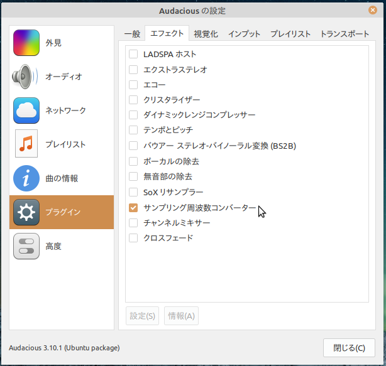Enable ダイナミックレンジコンプレッサー checkbox

[x=133, y=115]
